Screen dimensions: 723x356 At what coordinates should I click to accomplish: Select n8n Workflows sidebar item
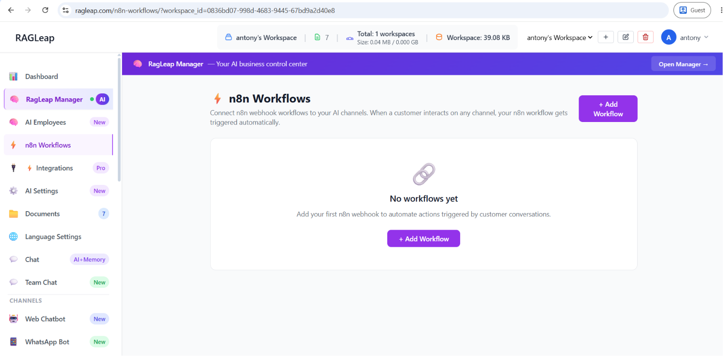point(59,145)
